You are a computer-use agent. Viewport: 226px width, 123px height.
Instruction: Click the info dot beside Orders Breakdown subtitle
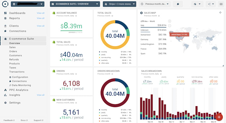tap(112, 74)
